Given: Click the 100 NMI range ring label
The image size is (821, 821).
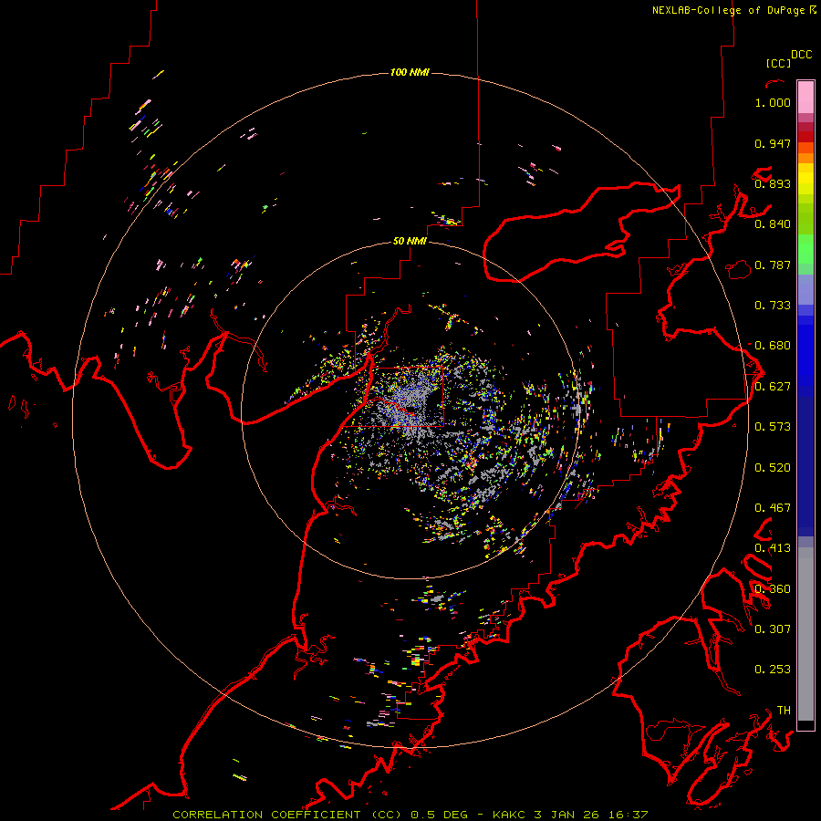Looking at the screenshot, I should click(x=410, y=72).
